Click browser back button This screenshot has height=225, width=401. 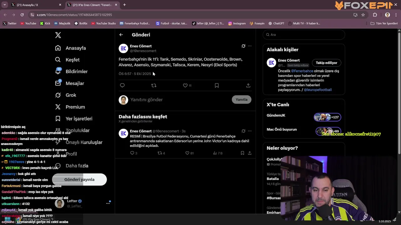[5, 15]
